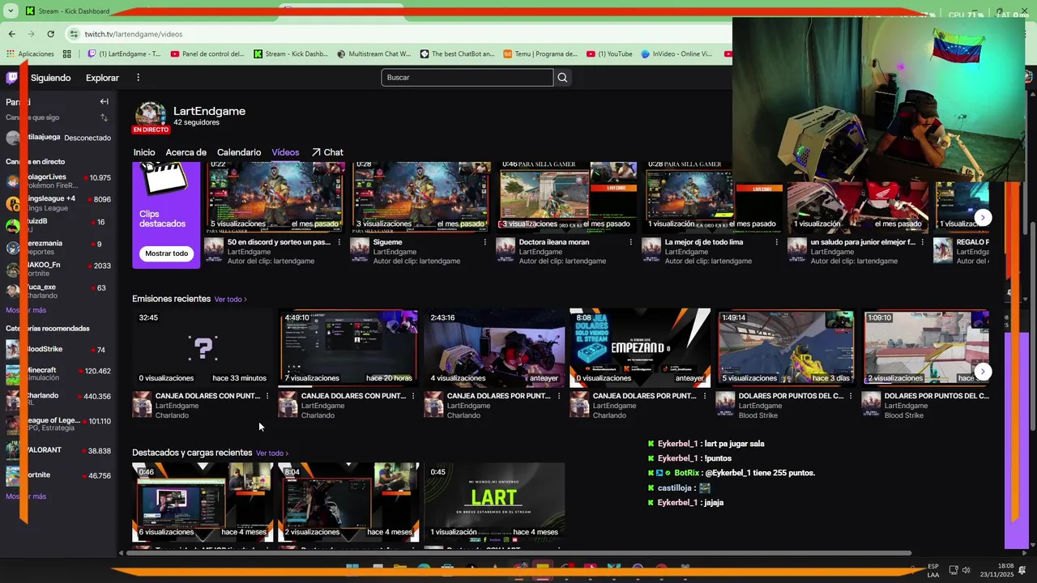
Task: Switch to the Calendario tab
Action: coord(239,152)
